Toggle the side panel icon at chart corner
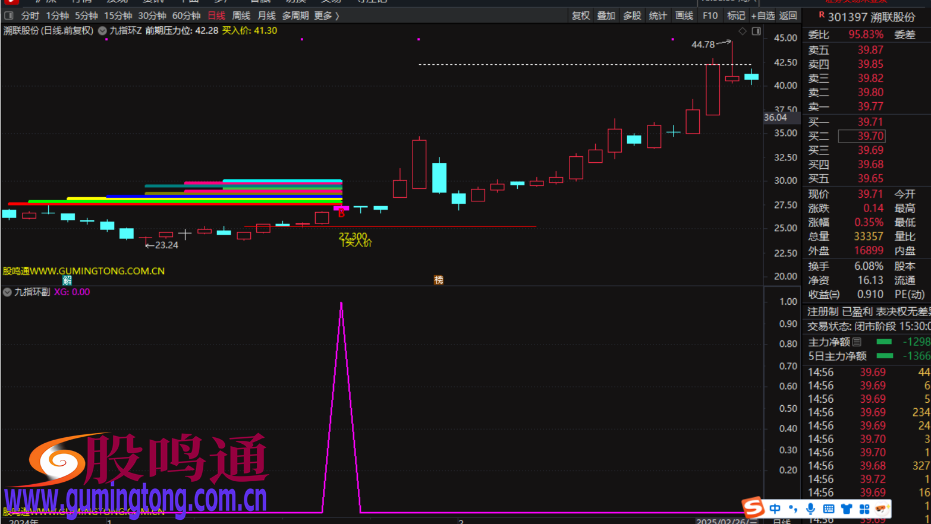The width and height of the screenshot is (931, 524). pos(756,31)
